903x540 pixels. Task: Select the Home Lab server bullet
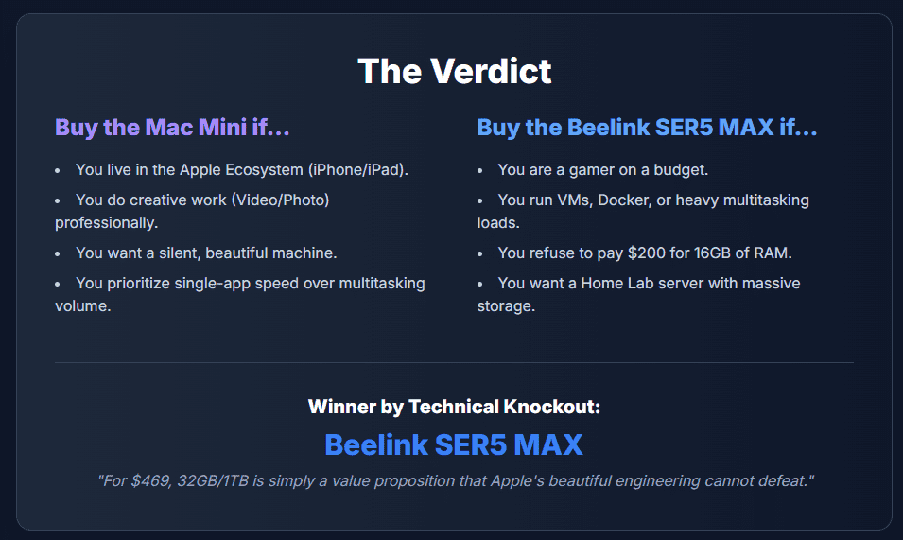click(649, 283)
